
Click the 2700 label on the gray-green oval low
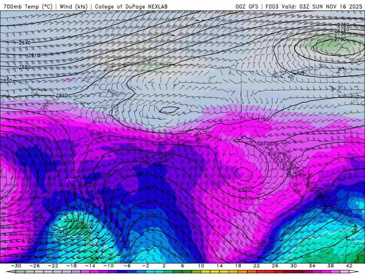[340, 39]
